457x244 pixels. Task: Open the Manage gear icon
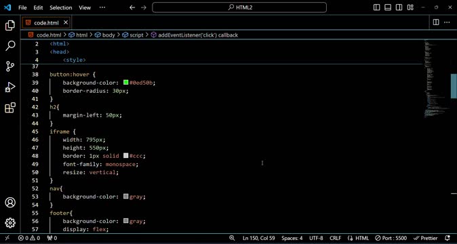(x=10, y=223)
